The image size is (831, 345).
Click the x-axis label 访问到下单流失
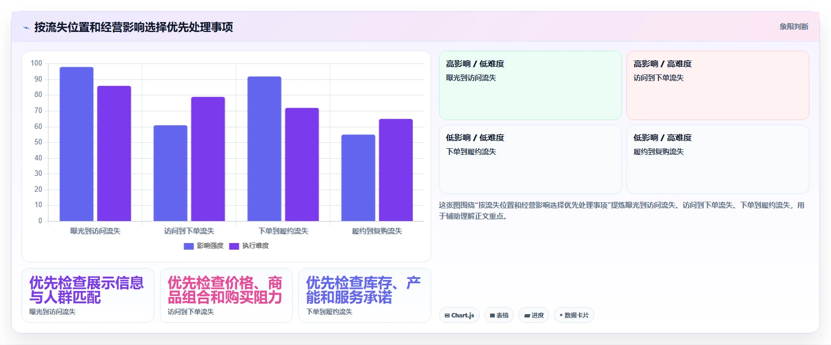click(189, 231)
